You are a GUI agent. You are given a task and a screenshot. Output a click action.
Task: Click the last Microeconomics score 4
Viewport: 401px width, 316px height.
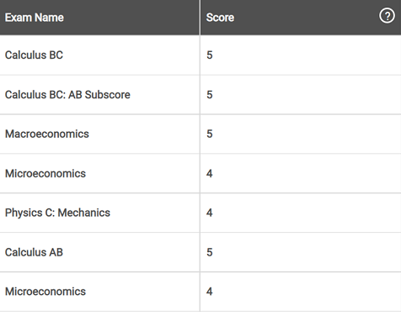(x=210, y=292)
